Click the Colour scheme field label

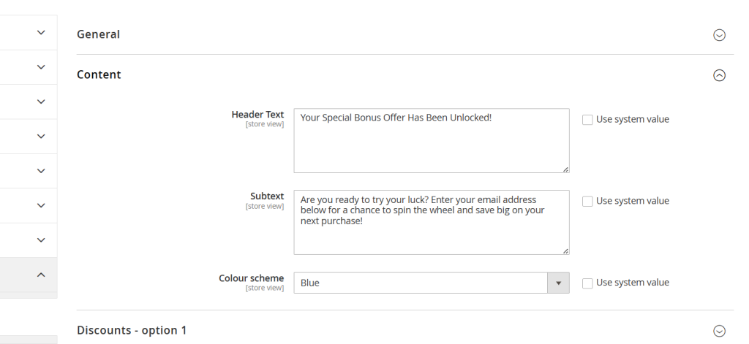point(251,278)
